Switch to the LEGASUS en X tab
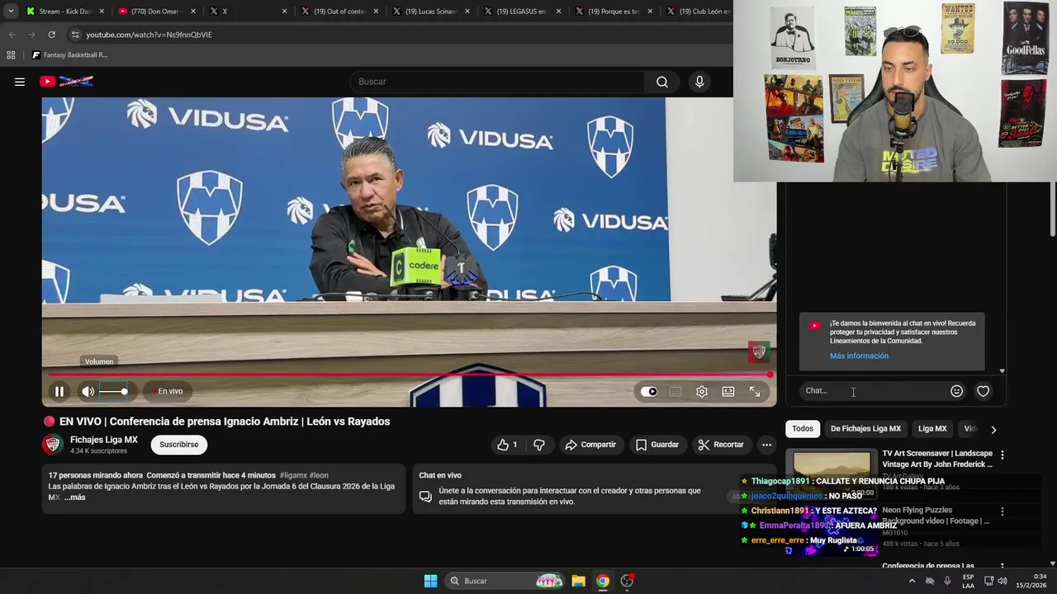 [x=522, y=12]
